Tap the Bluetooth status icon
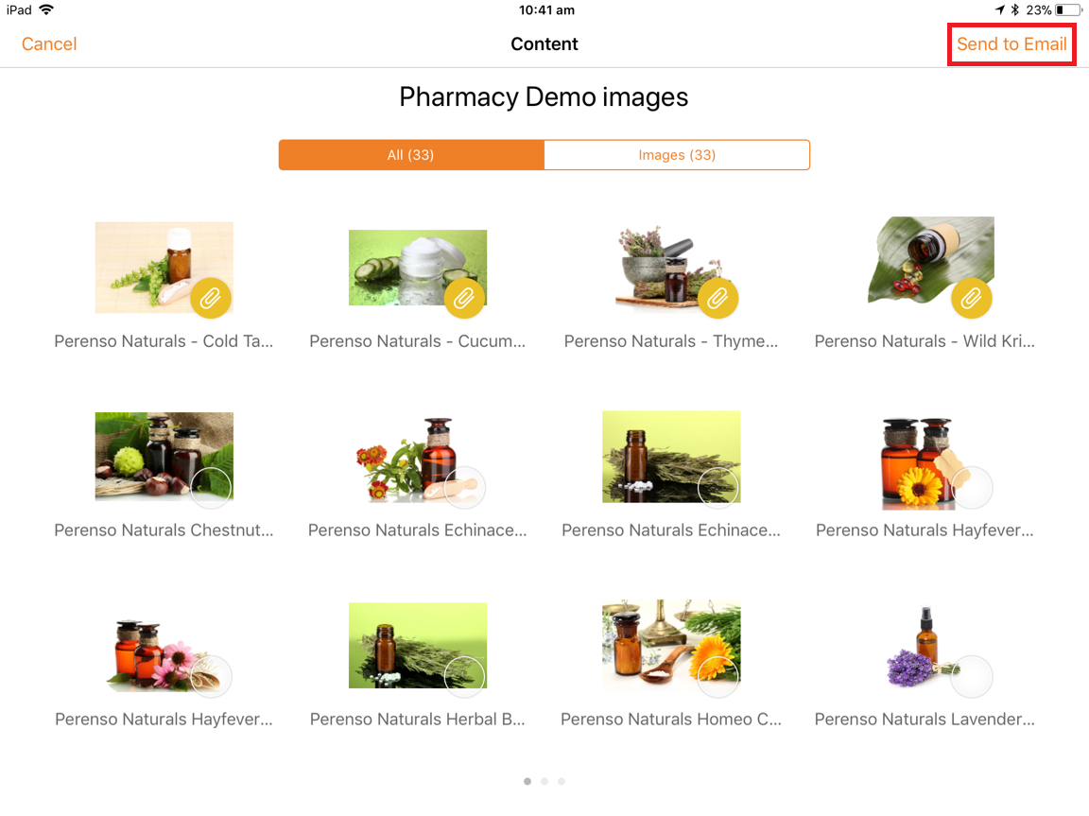 (x=1014, y=9)
